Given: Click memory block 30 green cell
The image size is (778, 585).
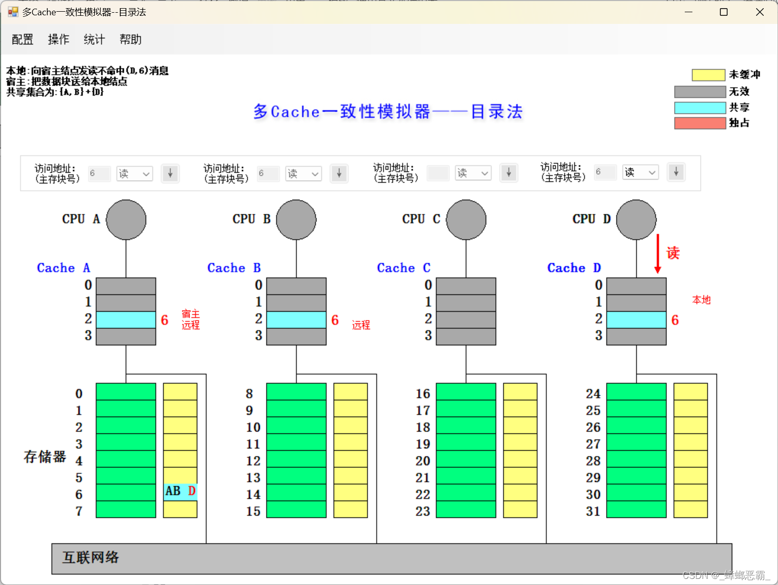Looking at the screenshot, I should click(x=636, y=492).
